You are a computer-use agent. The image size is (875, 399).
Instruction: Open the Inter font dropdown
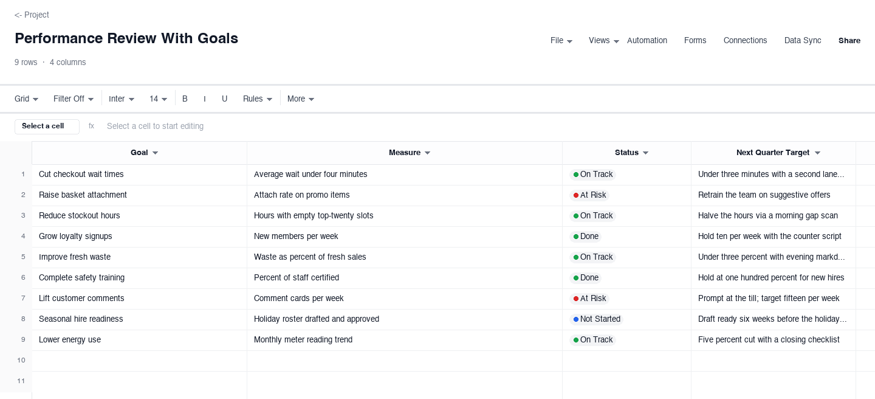pyautogui.click(x=122, y=99)
